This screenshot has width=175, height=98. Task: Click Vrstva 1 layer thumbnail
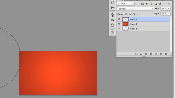[x=126, y=29]
